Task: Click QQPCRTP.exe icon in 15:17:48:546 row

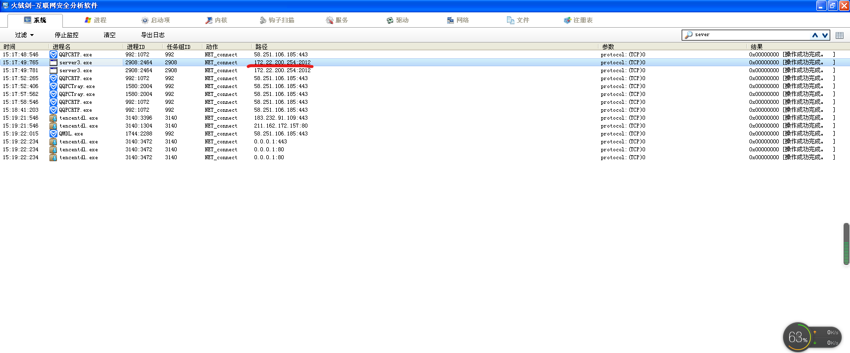Action: pos(53,54)
